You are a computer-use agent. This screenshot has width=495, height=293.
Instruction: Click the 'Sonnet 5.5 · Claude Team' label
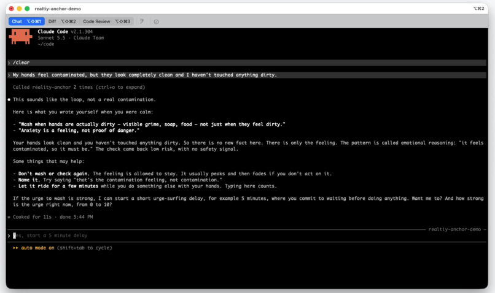click(x=71, y=38)
